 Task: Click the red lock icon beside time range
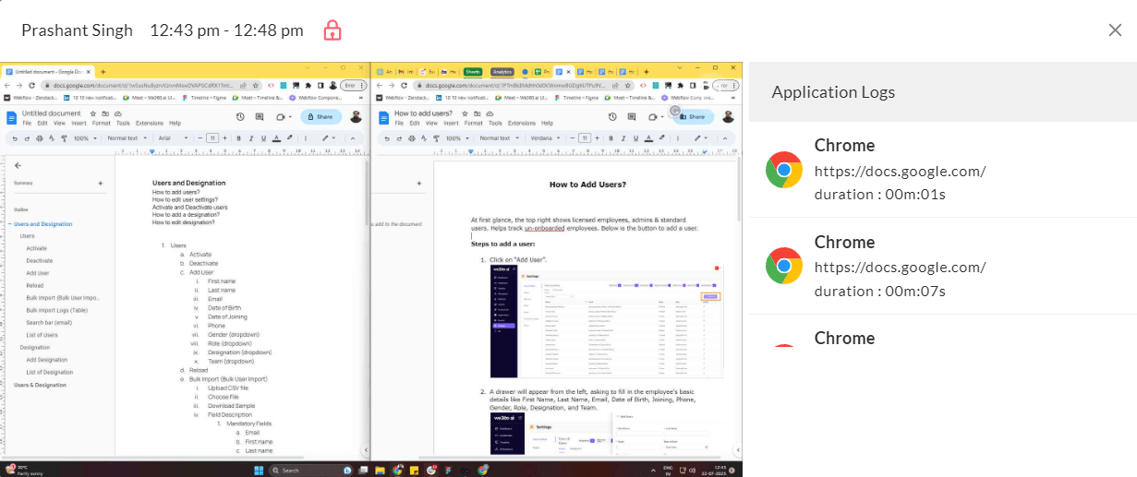click(333, 30)
